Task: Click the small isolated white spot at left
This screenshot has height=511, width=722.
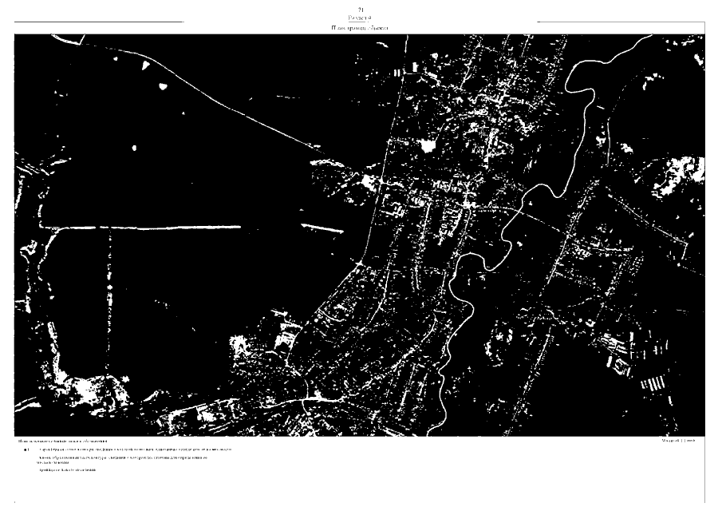Action: [134, 148]
